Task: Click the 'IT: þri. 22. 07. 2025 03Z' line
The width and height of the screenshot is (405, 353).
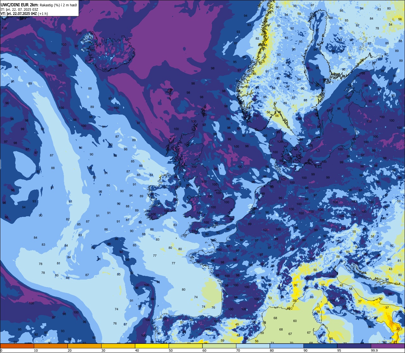Action: 19,9
